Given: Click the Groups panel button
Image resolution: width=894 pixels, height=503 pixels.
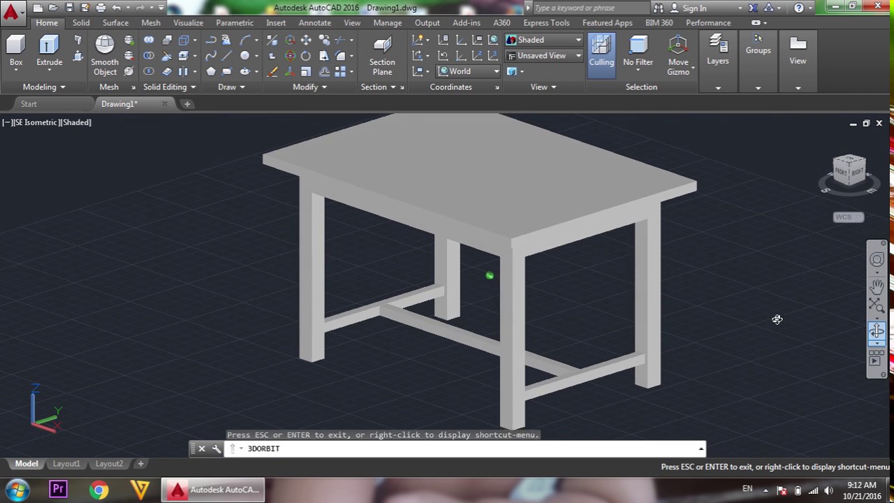Looking at the screenshot, I should [758, 45].
